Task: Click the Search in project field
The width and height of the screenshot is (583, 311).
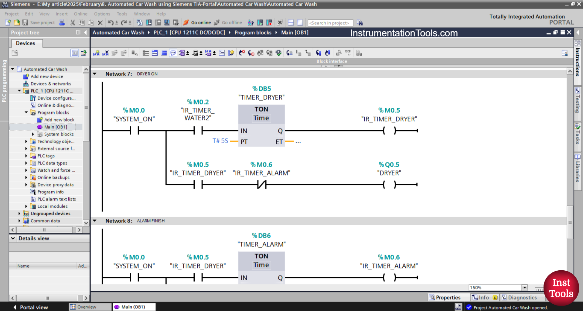Action: point(330,22)
